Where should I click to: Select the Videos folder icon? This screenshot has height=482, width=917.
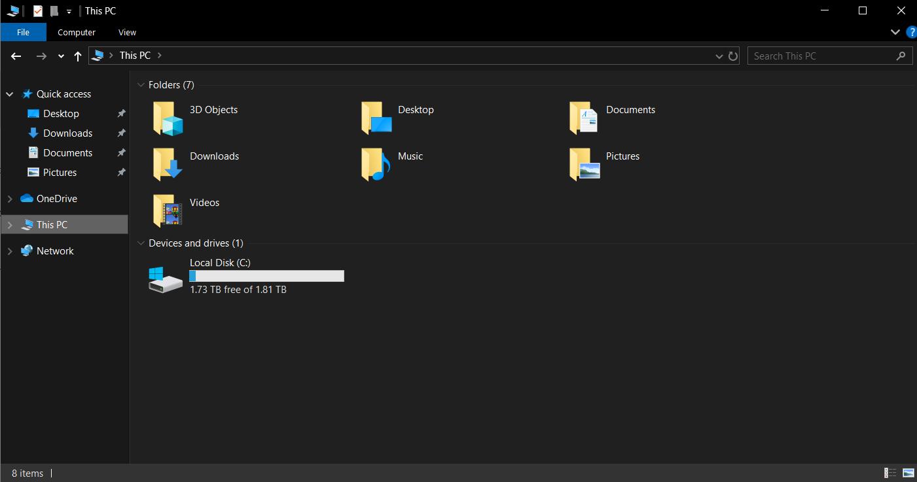pos(168,211)
